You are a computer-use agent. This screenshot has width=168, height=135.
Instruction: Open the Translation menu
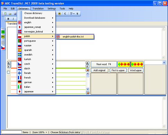pos(38,9)
